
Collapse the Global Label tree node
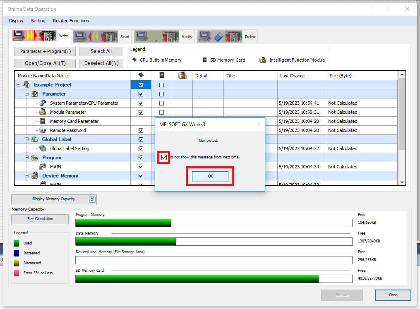[27, 139]
